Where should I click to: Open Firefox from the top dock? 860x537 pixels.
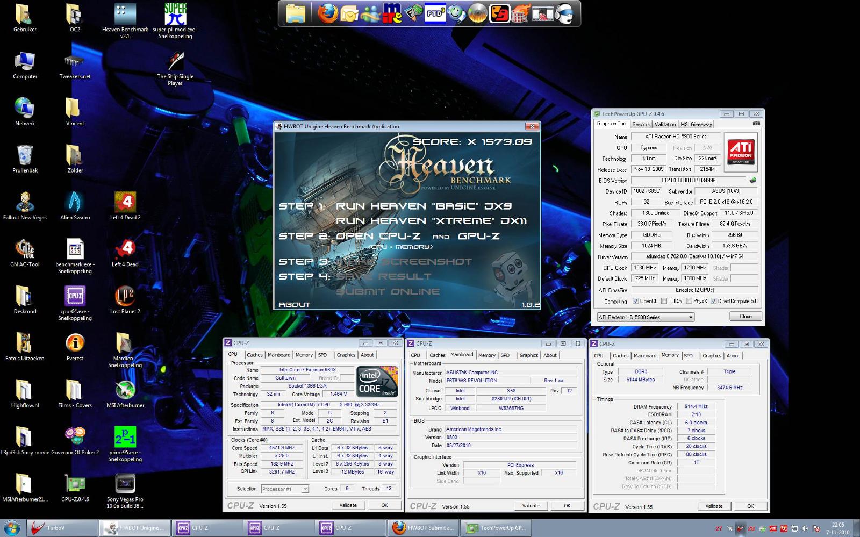click(x=327, y=13)
